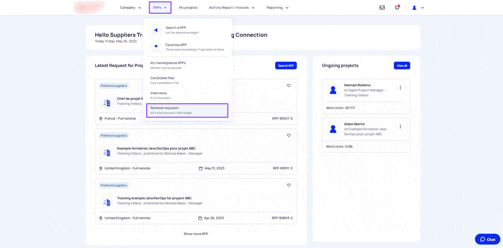Click Adam Martin name in Ongoing projects

[355, 124]
